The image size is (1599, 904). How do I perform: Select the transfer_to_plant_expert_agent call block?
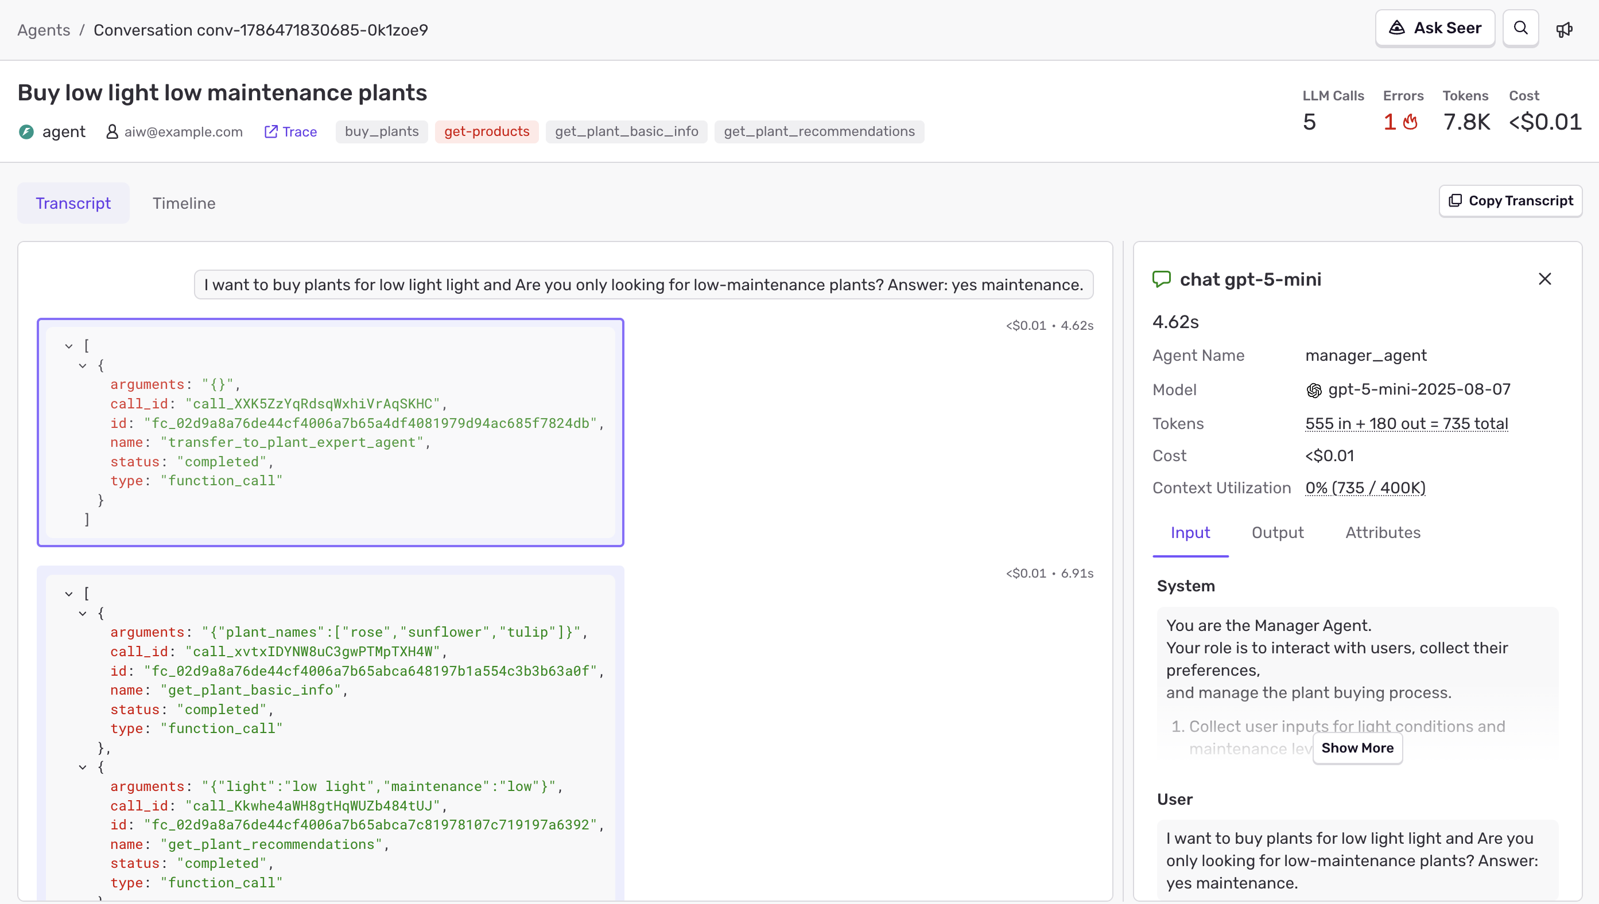click(331, 432)
